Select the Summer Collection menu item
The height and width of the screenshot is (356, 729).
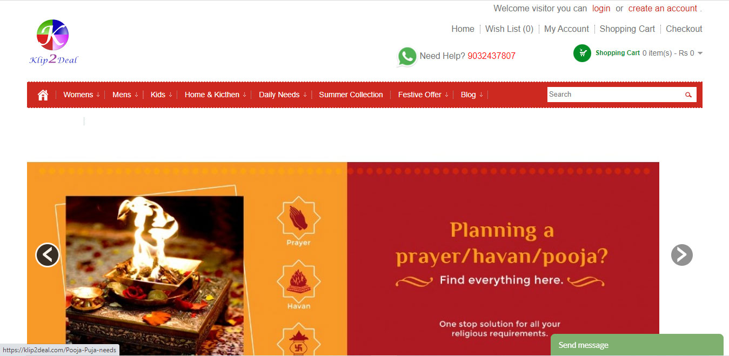[351, 95]
